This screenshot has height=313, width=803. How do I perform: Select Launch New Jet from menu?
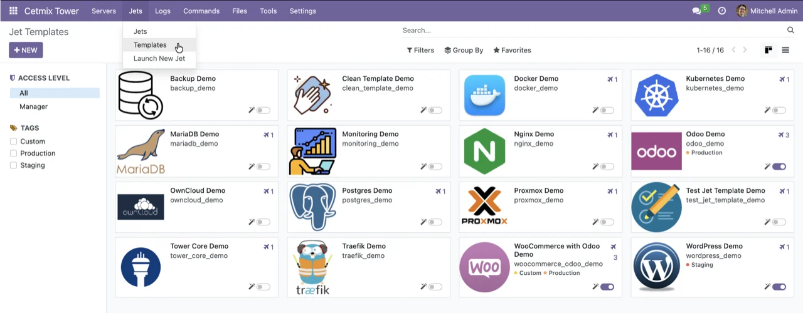pyautogui.click(x=159, y=58)
